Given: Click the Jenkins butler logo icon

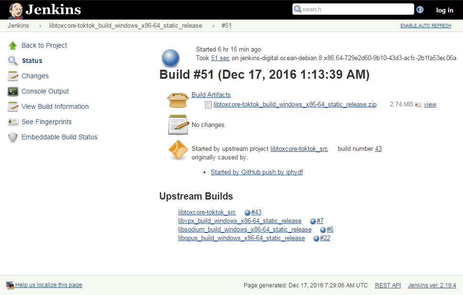Looking at the screenshot, I should (x=15, y=11).
